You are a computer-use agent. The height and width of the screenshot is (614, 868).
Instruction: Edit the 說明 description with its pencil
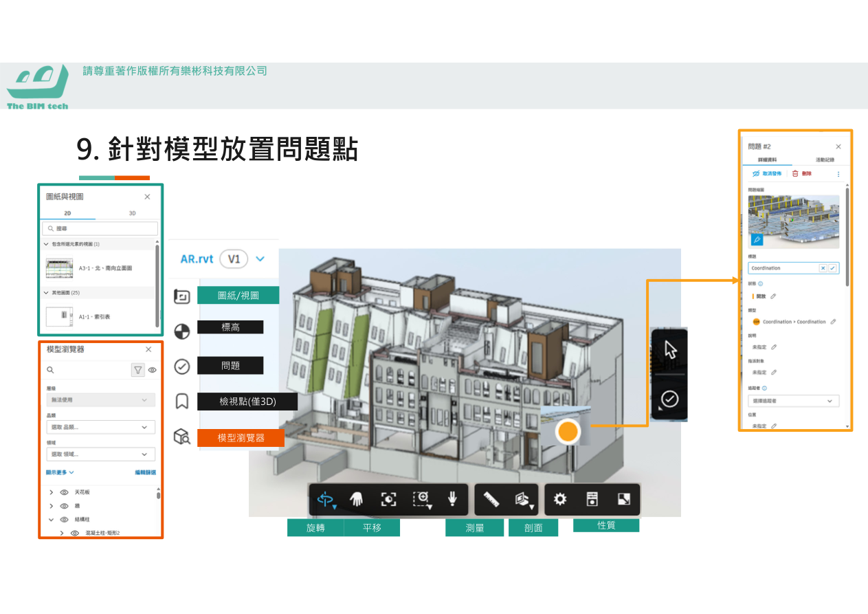point(773,347)
